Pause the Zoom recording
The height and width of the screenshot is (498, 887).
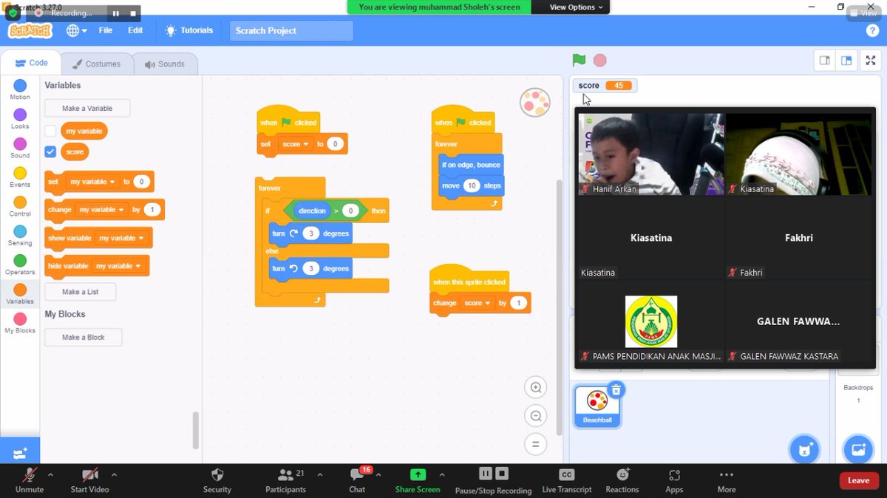click(x=486, y=474)
